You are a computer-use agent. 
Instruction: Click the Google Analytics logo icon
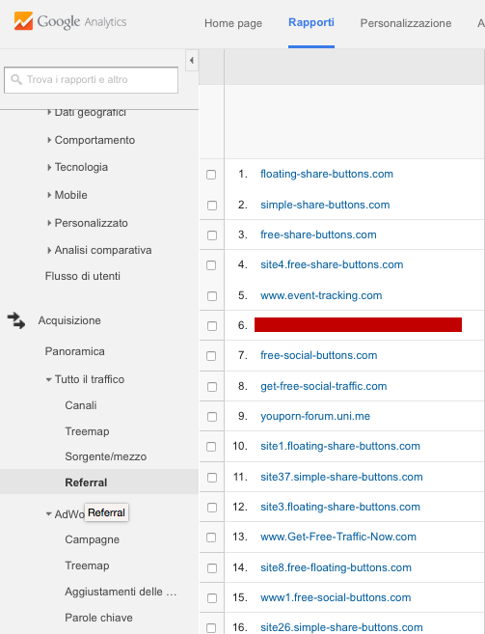(x=23, y=21)
